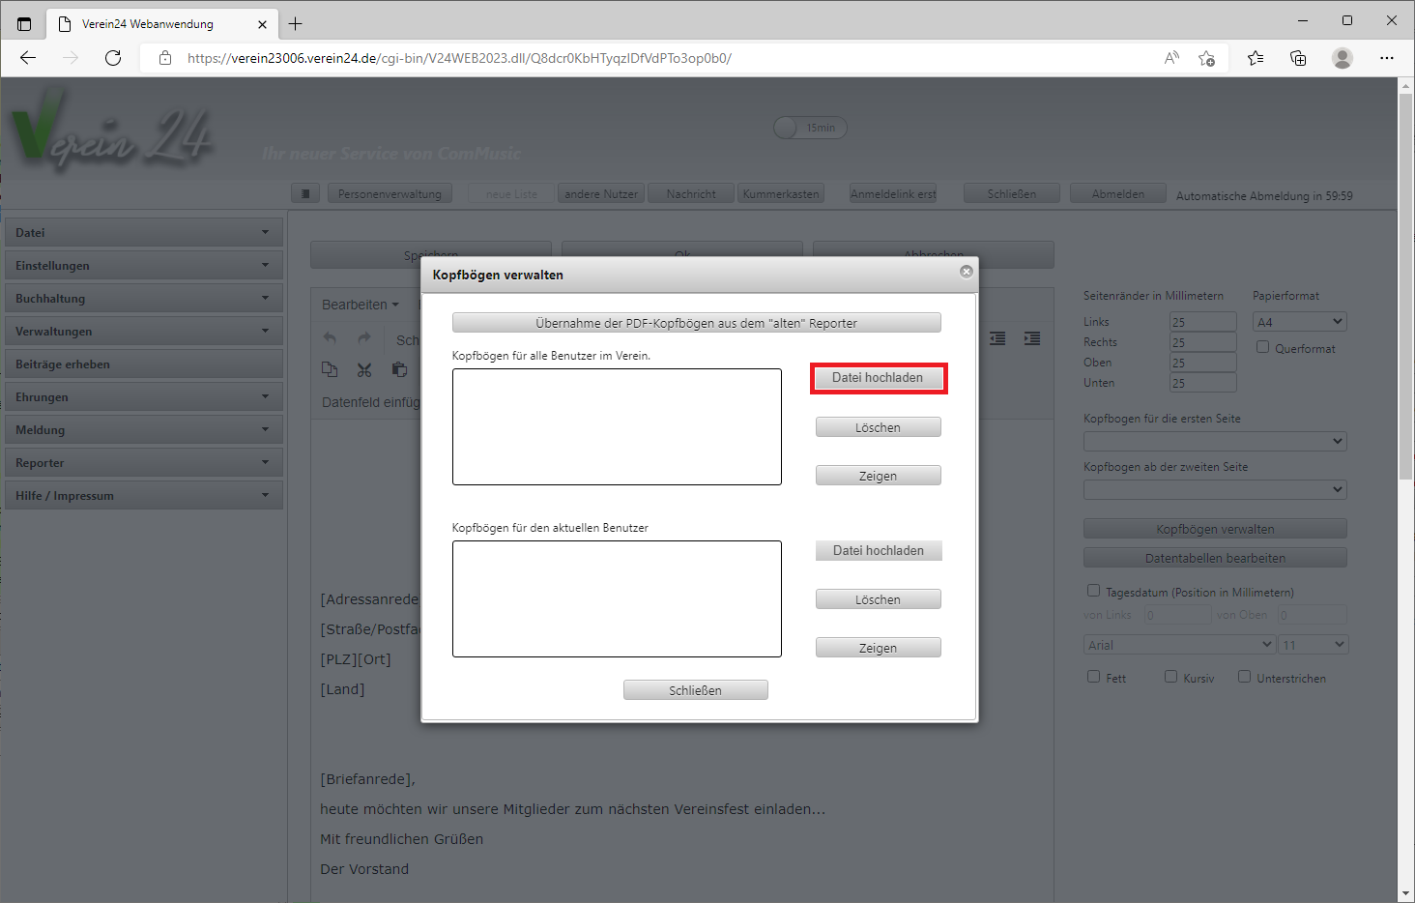Open browser settings ellipsis menu
The image size is (1415, 903).
1387,58
